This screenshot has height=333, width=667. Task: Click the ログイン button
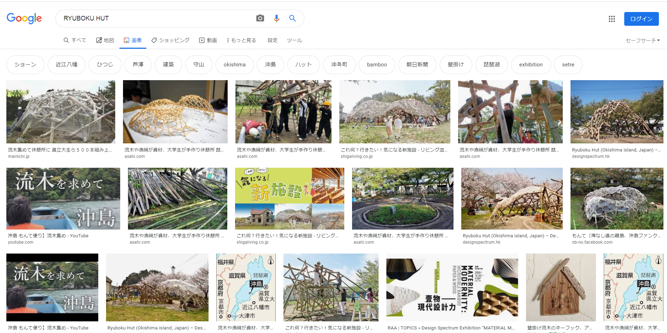pos(641,19)
